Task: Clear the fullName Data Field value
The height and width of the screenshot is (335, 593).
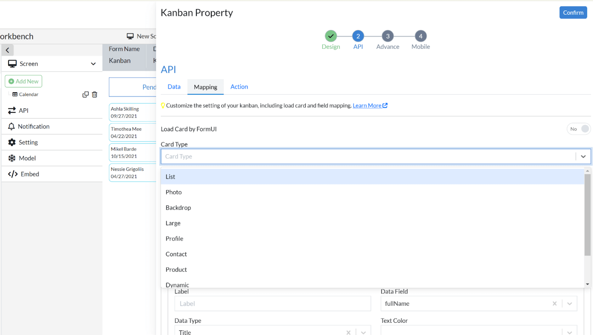Action: (555, 304)
